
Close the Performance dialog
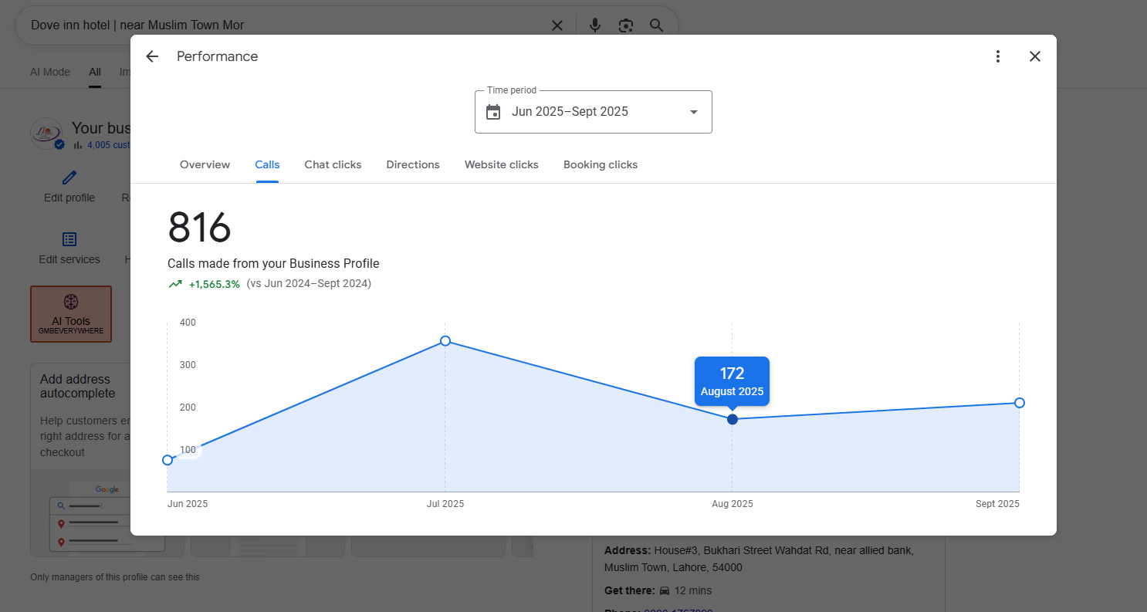click(1035, 56)
